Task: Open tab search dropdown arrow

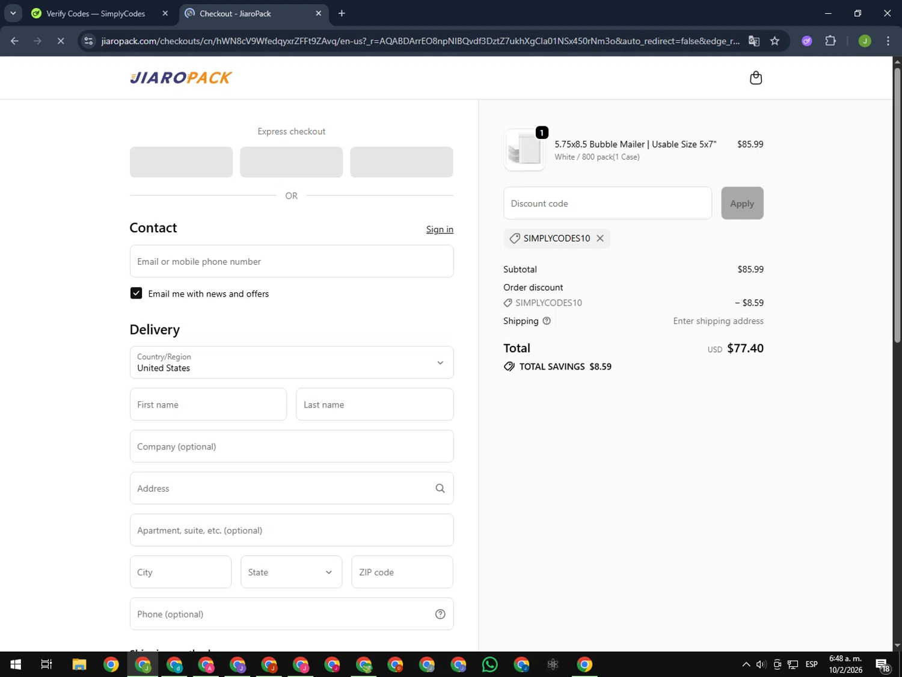Action: (13, 13)
